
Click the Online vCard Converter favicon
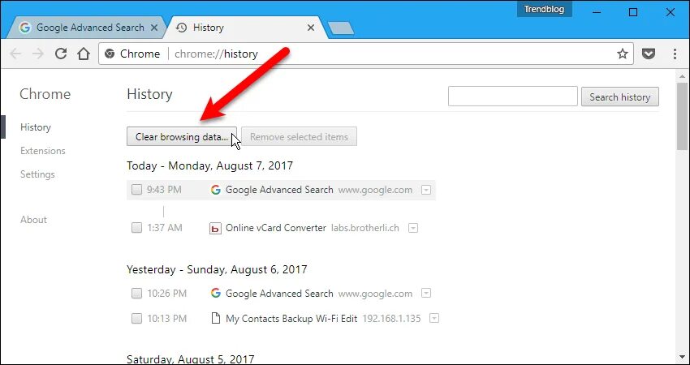click(x=215, y=228)
